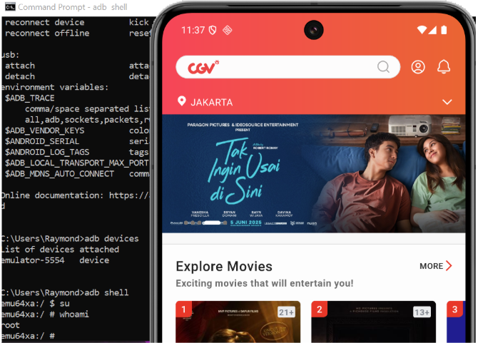Tap the rank 2 red badge
Viewport: 478px width, 343px height.
(x=319, y=309)
